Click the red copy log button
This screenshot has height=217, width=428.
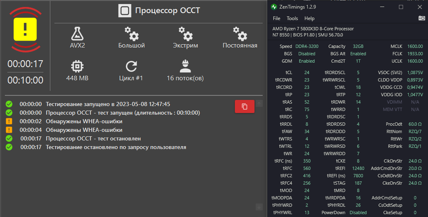pos(245,106)
